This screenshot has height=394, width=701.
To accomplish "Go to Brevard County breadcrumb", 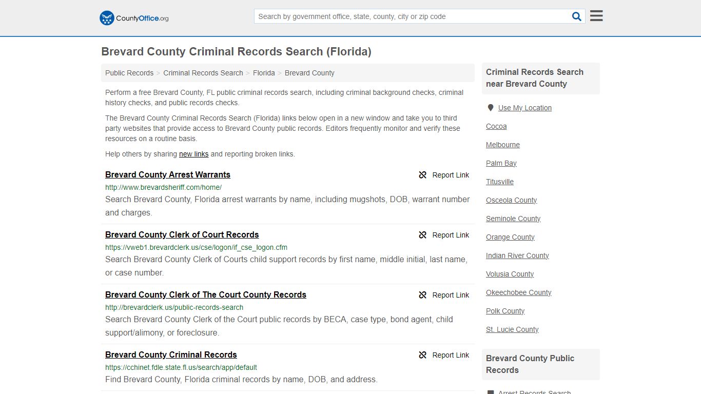I will tap(309, 73).
